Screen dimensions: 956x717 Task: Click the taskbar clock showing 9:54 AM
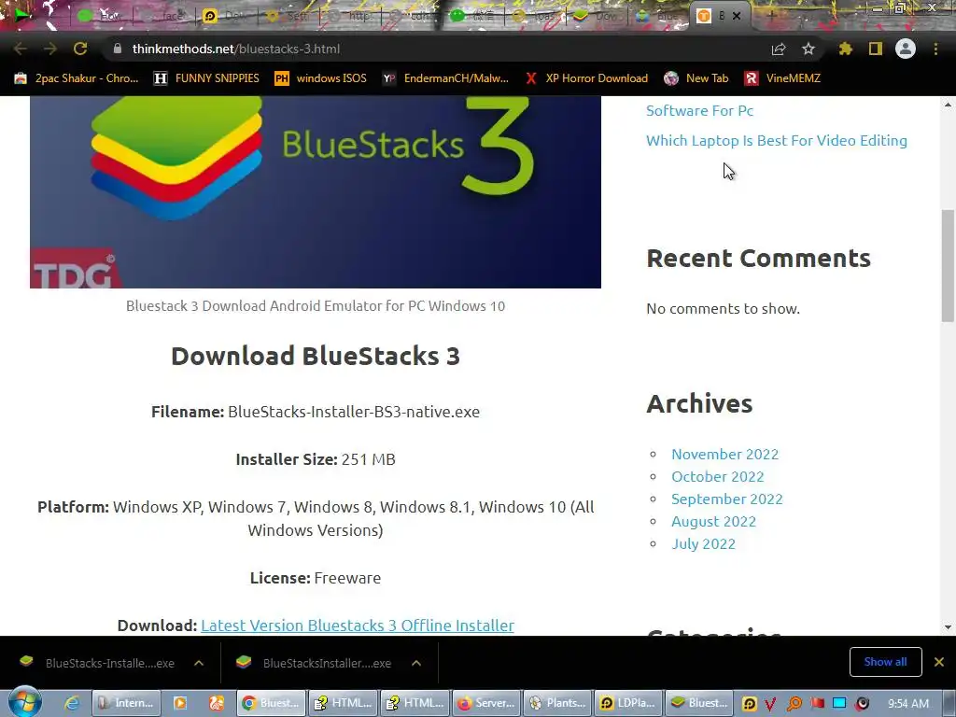[x=907, y=704]
